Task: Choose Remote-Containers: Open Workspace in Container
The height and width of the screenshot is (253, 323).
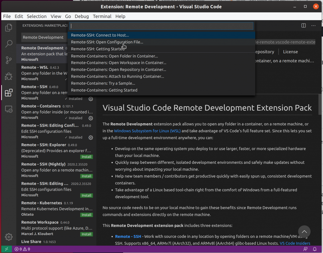Action: [161, 63]
